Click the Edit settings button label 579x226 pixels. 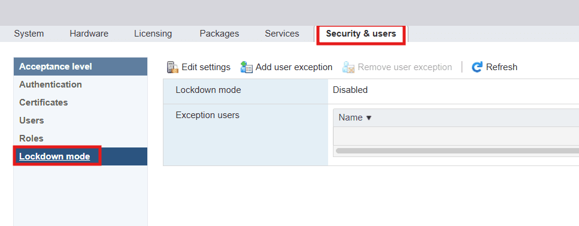click(206, 67)
